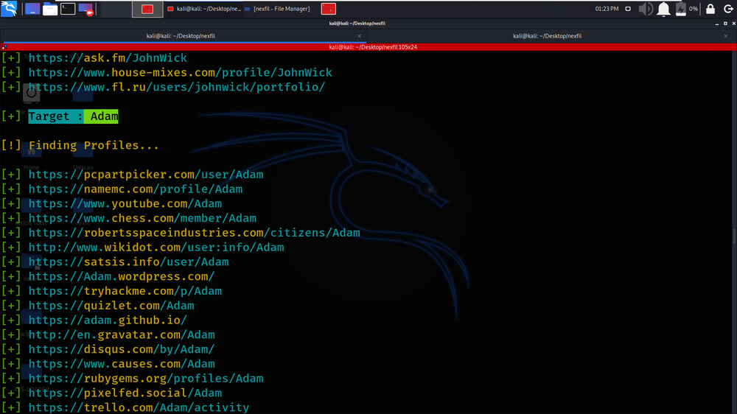
Task: Open the file manager launcher icon
Action: 50,9
